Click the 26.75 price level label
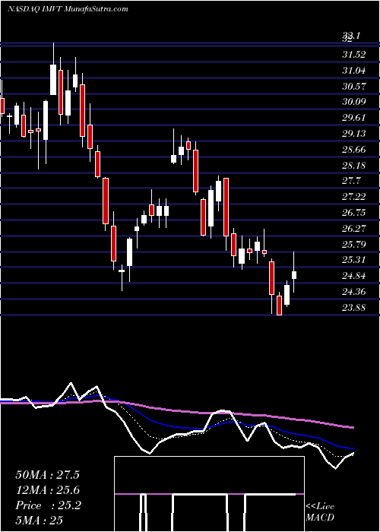 point(354,213)
